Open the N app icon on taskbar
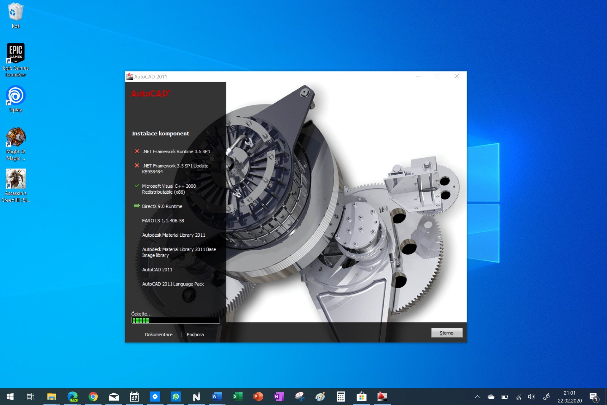Image resolution: width=607 pixels, height=405 pixels. [196, 396]
